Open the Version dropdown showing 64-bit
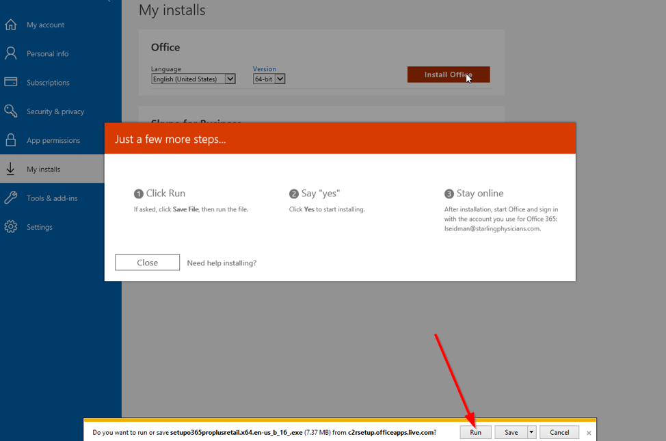 pyautogui.click(x=269, y=79)
